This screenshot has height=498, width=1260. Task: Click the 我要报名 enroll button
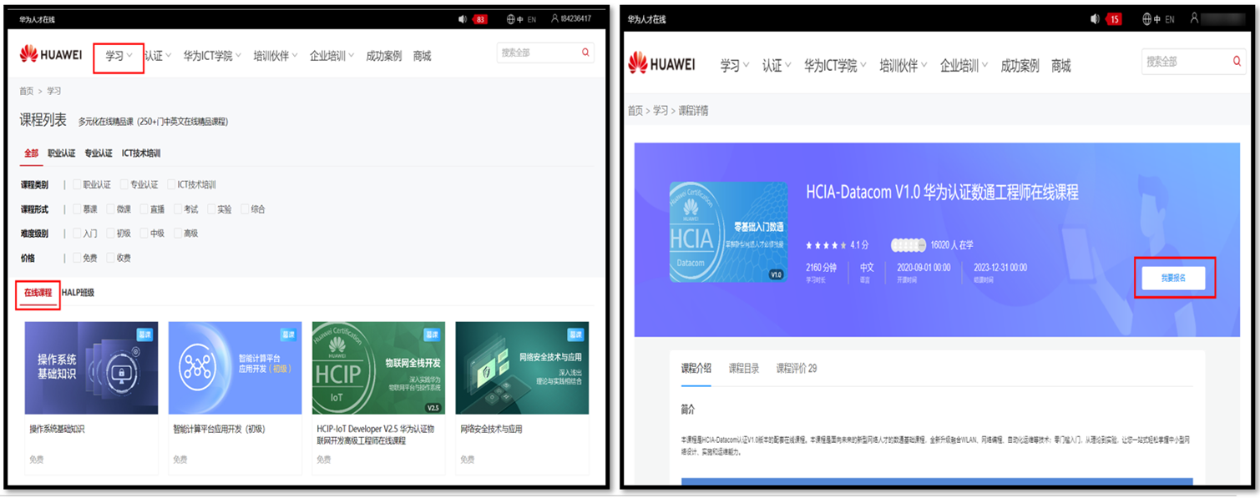click(1173, 278)
